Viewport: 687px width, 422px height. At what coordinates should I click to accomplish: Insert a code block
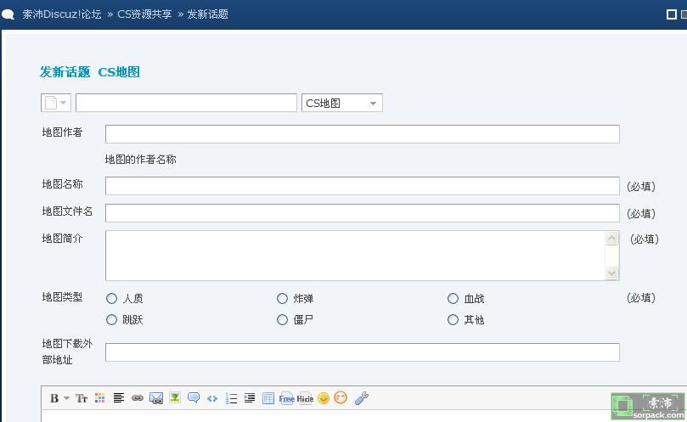pyautogui.click(x=212, y=398)
